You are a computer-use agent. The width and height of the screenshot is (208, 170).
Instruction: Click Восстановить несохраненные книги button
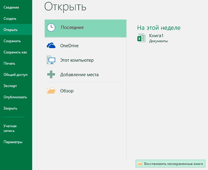click(171, 163)
